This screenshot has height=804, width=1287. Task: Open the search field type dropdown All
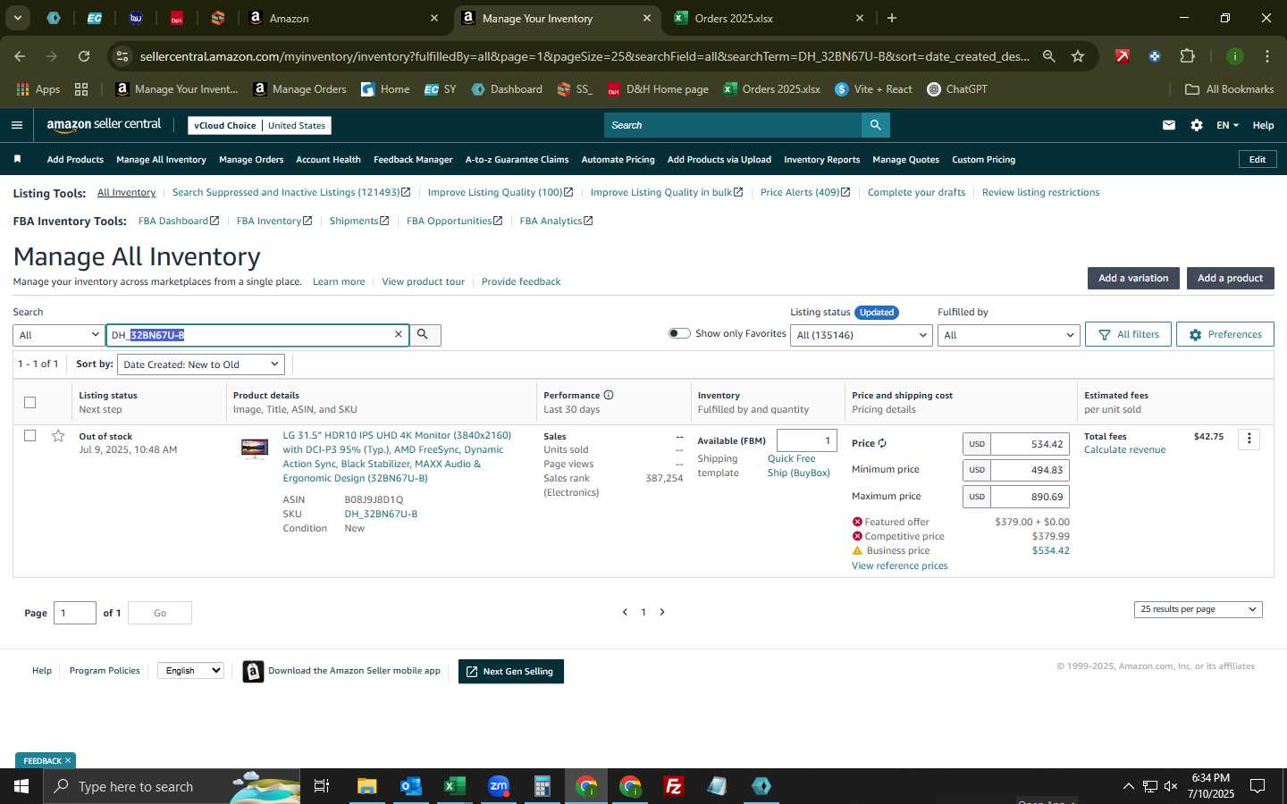(59, 335)
